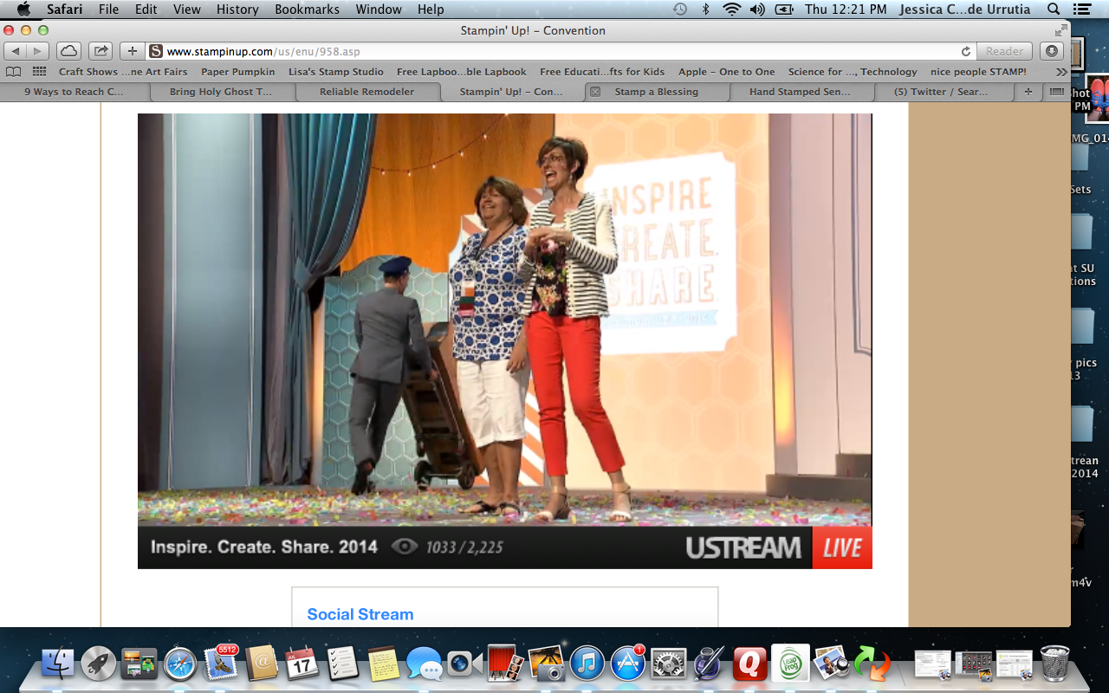
Task: Open Finder from the Dock
Action: click(x=59, y=664)
